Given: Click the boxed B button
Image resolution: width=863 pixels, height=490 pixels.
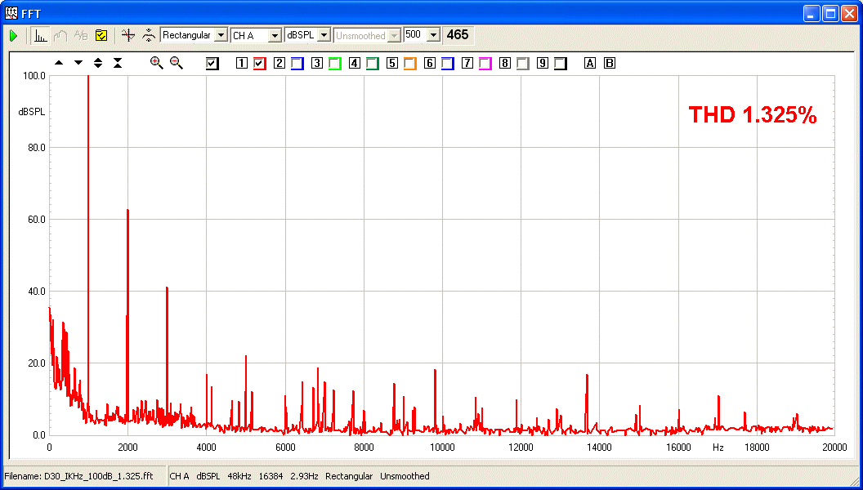Looking at the screenshot, I should [x=610, y=63].
